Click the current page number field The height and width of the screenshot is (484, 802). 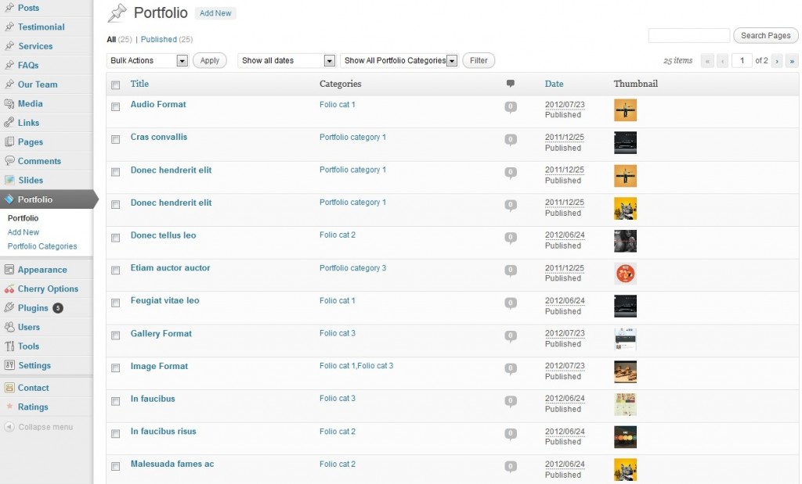[742, 61]
